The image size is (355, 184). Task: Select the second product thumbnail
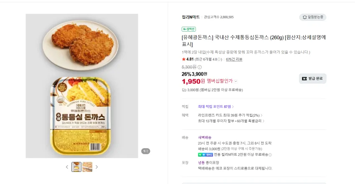(87, 167)
